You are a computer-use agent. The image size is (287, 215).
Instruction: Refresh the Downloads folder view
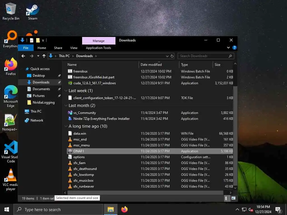172,56
